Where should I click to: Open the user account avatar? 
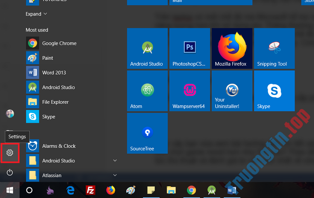[x=10, y=114]
